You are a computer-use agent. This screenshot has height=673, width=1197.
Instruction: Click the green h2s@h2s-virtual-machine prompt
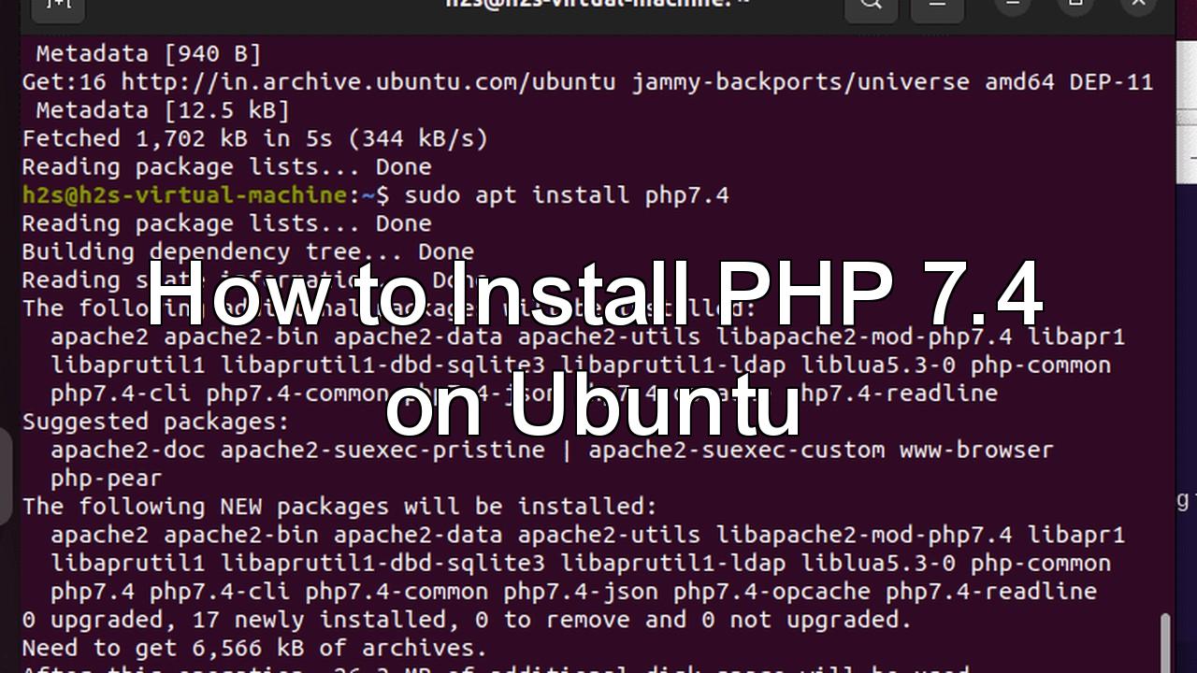tap(184, 195)
